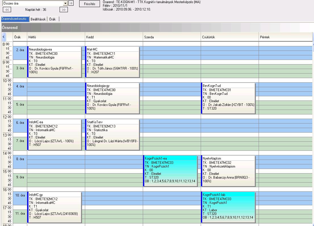Click the "->" arrow button beside the dropdown
This screenshot has height=226, width=314.
pyautogui.click(x=71, y=3)
